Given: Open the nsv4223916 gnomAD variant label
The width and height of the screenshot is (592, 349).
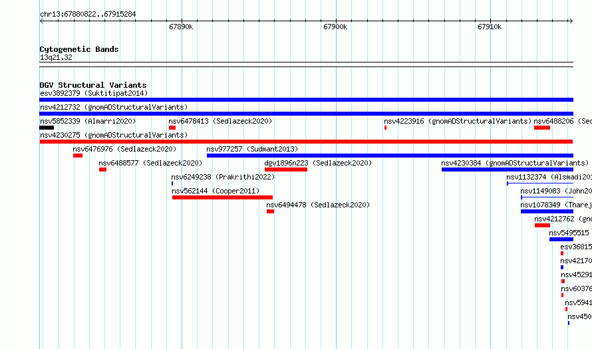Looking at the screenshot, I should (x=458, y=121).
